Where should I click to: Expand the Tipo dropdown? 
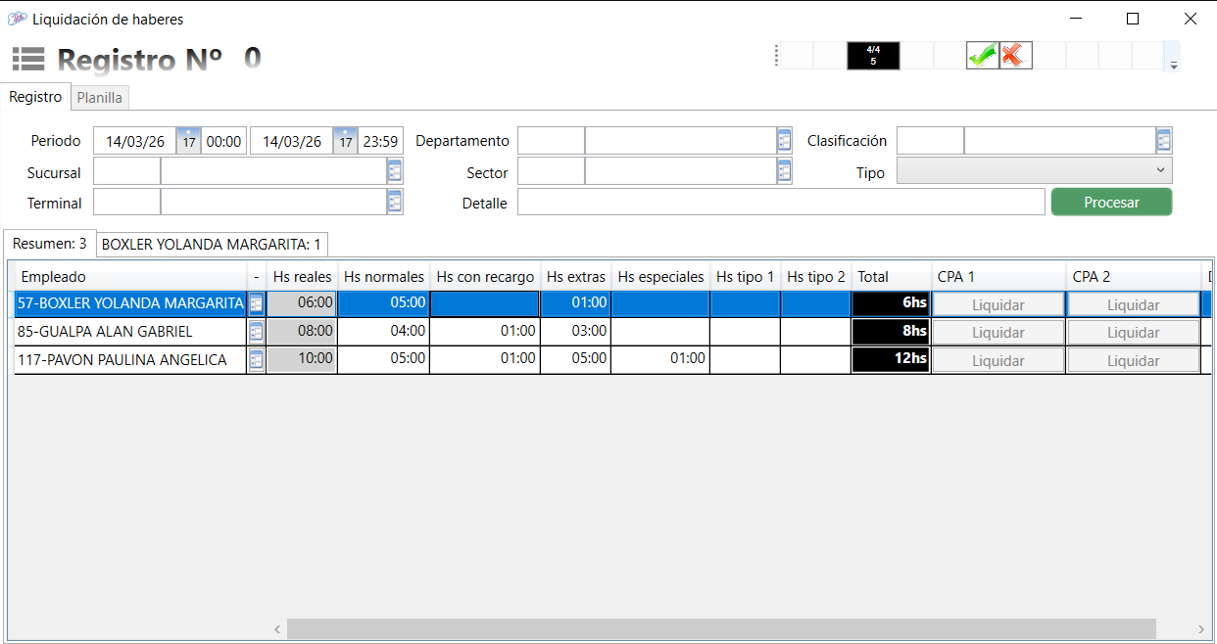click(x=1161, y=171)
